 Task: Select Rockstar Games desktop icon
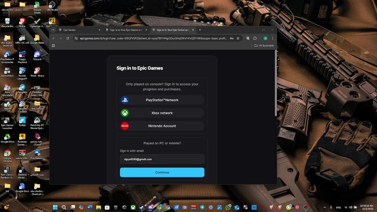pyautogui.click(x=22, y=140)
